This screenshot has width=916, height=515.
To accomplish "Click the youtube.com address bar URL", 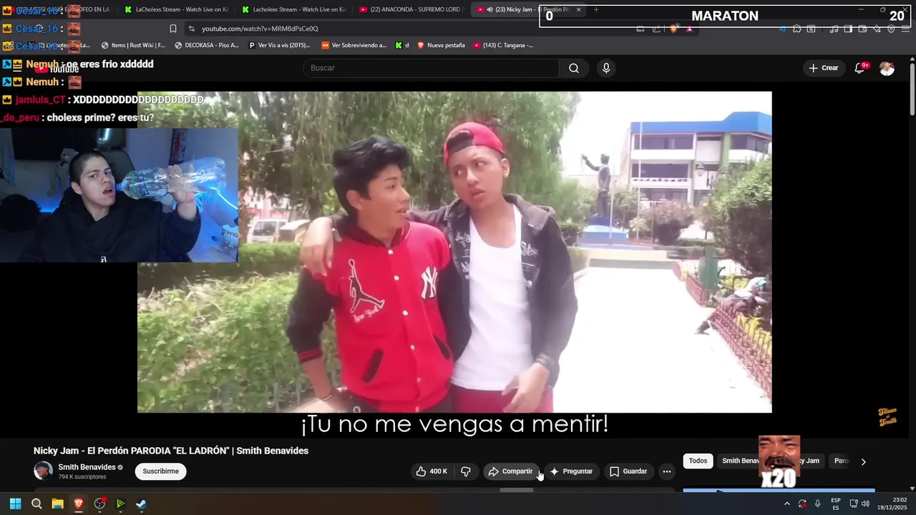I will pos(260,29).
